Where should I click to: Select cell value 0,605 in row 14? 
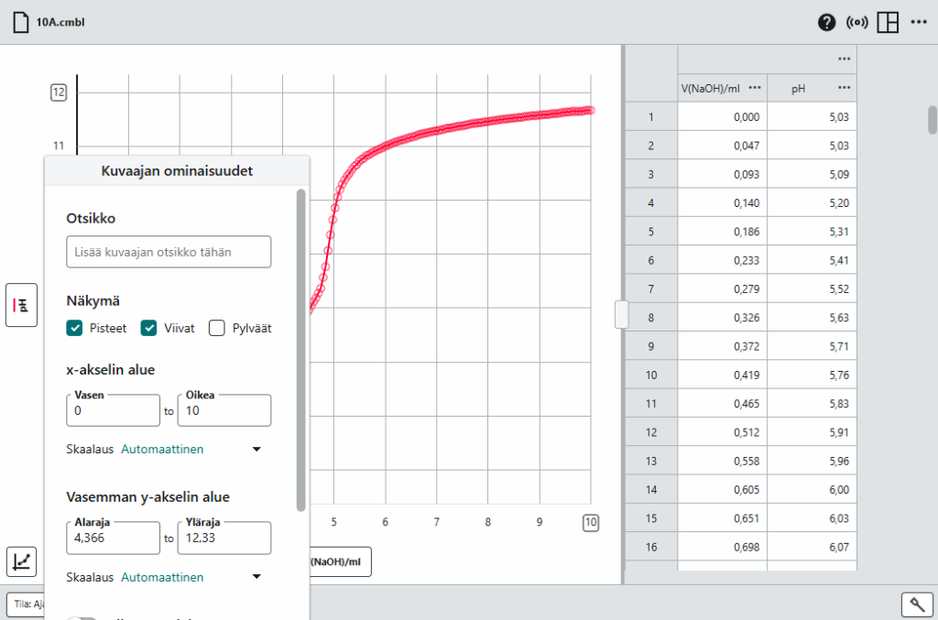(723, 490)
